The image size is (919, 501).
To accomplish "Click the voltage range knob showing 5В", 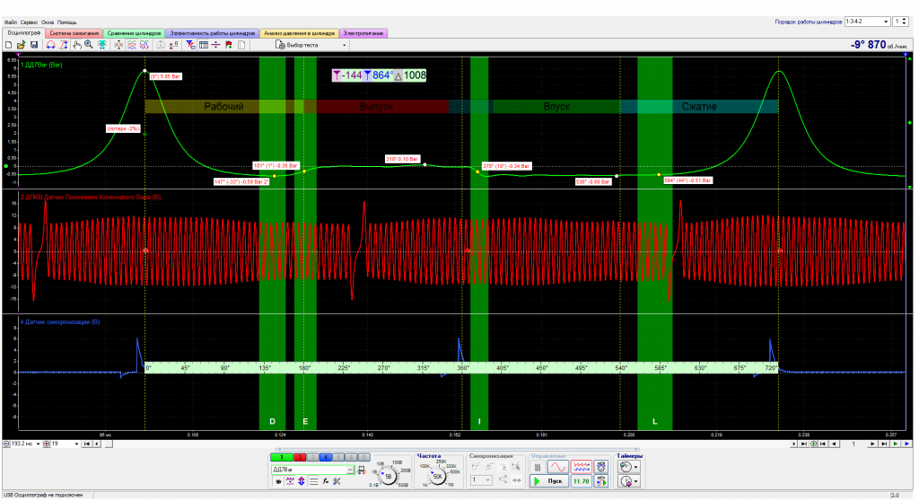I will 388,477.
